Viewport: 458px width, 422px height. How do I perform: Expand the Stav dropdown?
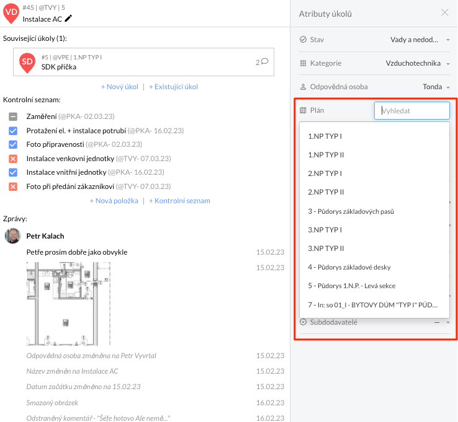(448, 40)
